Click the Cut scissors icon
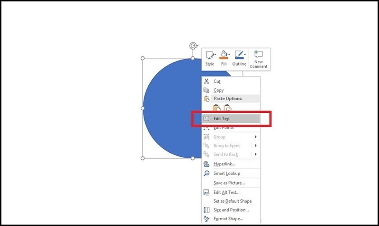This screenshot has height=226, width=379. (x=206, y=81)
